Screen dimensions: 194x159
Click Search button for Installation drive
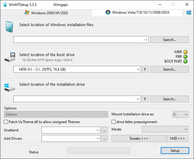[170, 99]
